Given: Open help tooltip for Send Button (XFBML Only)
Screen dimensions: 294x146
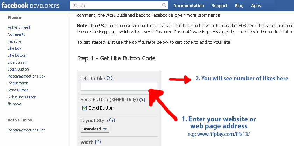Looking at the screenshot, I should [142, 99].
